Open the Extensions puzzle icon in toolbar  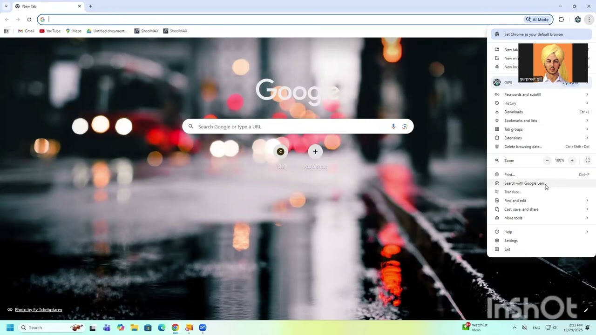point(561,20)
